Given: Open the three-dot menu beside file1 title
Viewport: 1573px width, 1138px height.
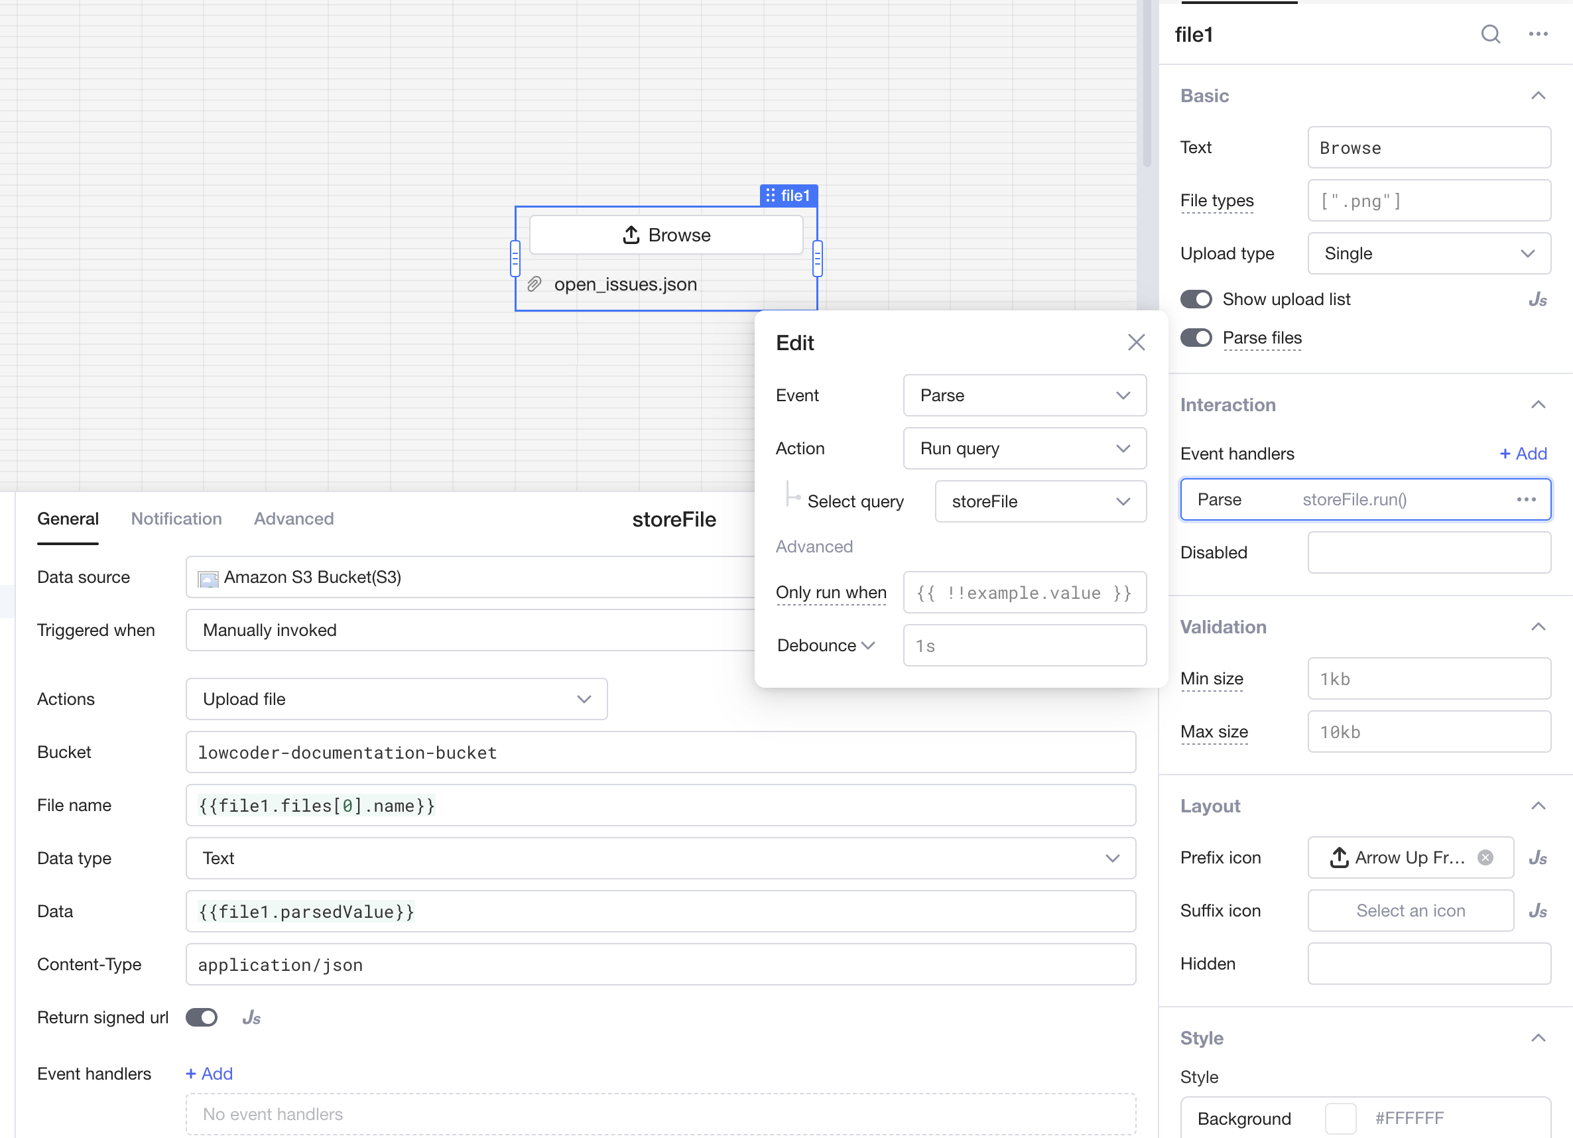Looking at the screenshot, I should tap(1538, 34).
